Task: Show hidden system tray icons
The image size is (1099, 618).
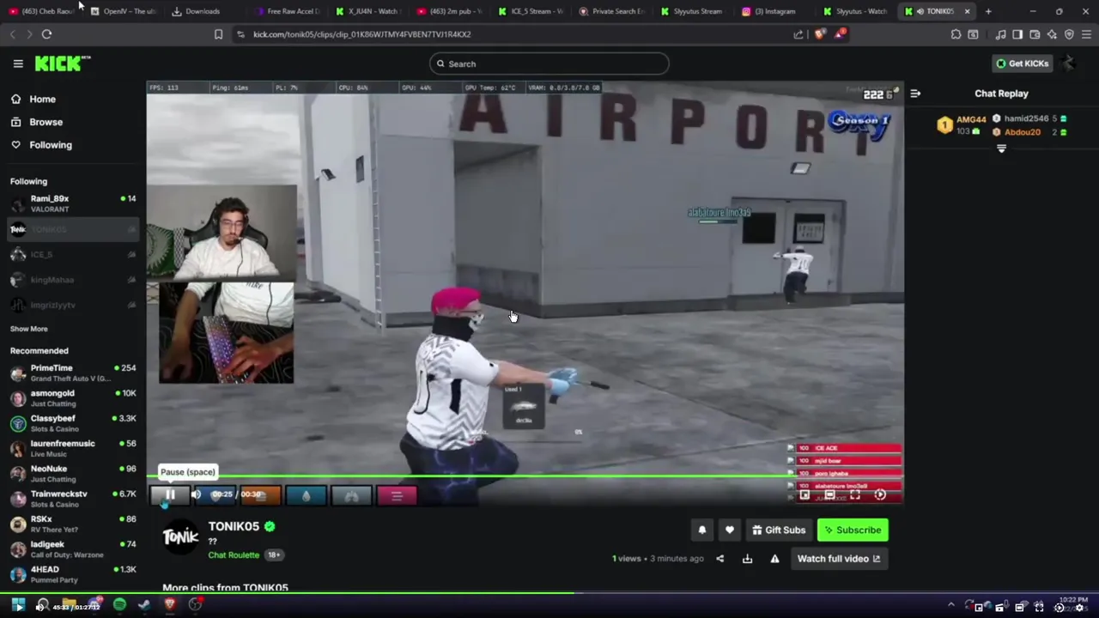Action: 950,606
